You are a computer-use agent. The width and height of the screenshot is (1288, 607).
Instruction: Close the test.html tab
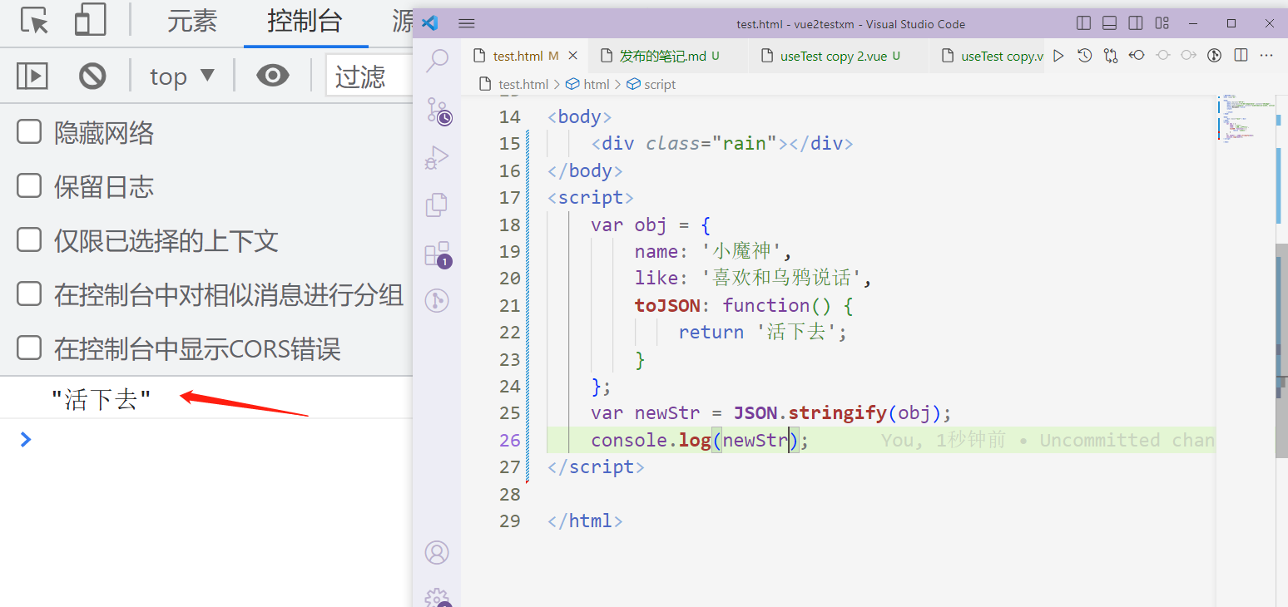pyautogui.click(x=572, y=56)
